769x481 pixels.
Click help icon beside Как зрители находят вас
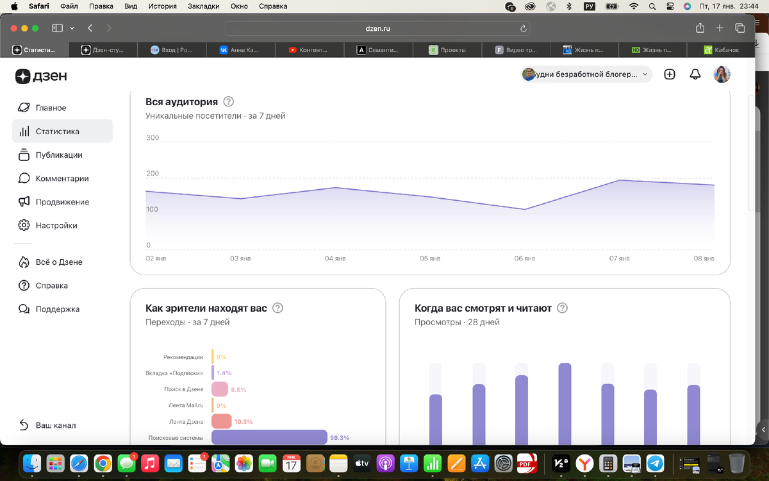pos(277,308)
